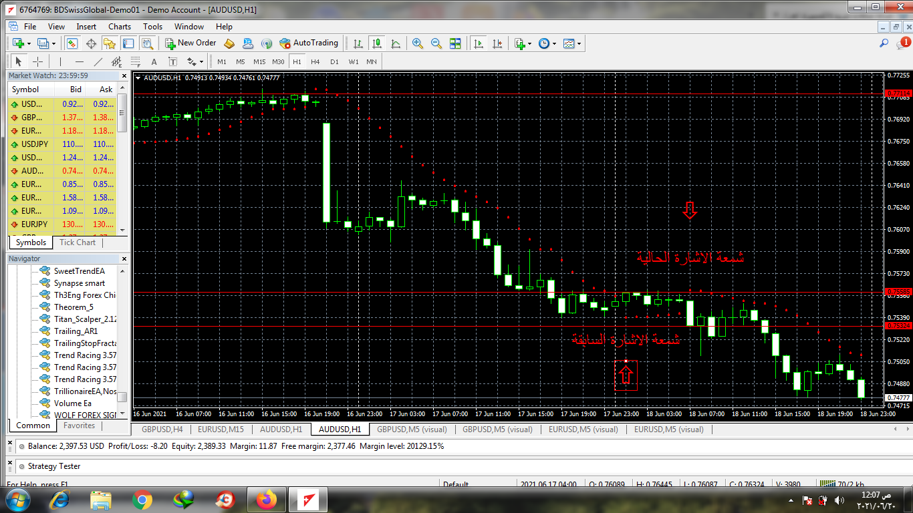Close the Market Watch panel
Image resolution: width=913 pixels, height=513 pixels.
coord(124,76)
